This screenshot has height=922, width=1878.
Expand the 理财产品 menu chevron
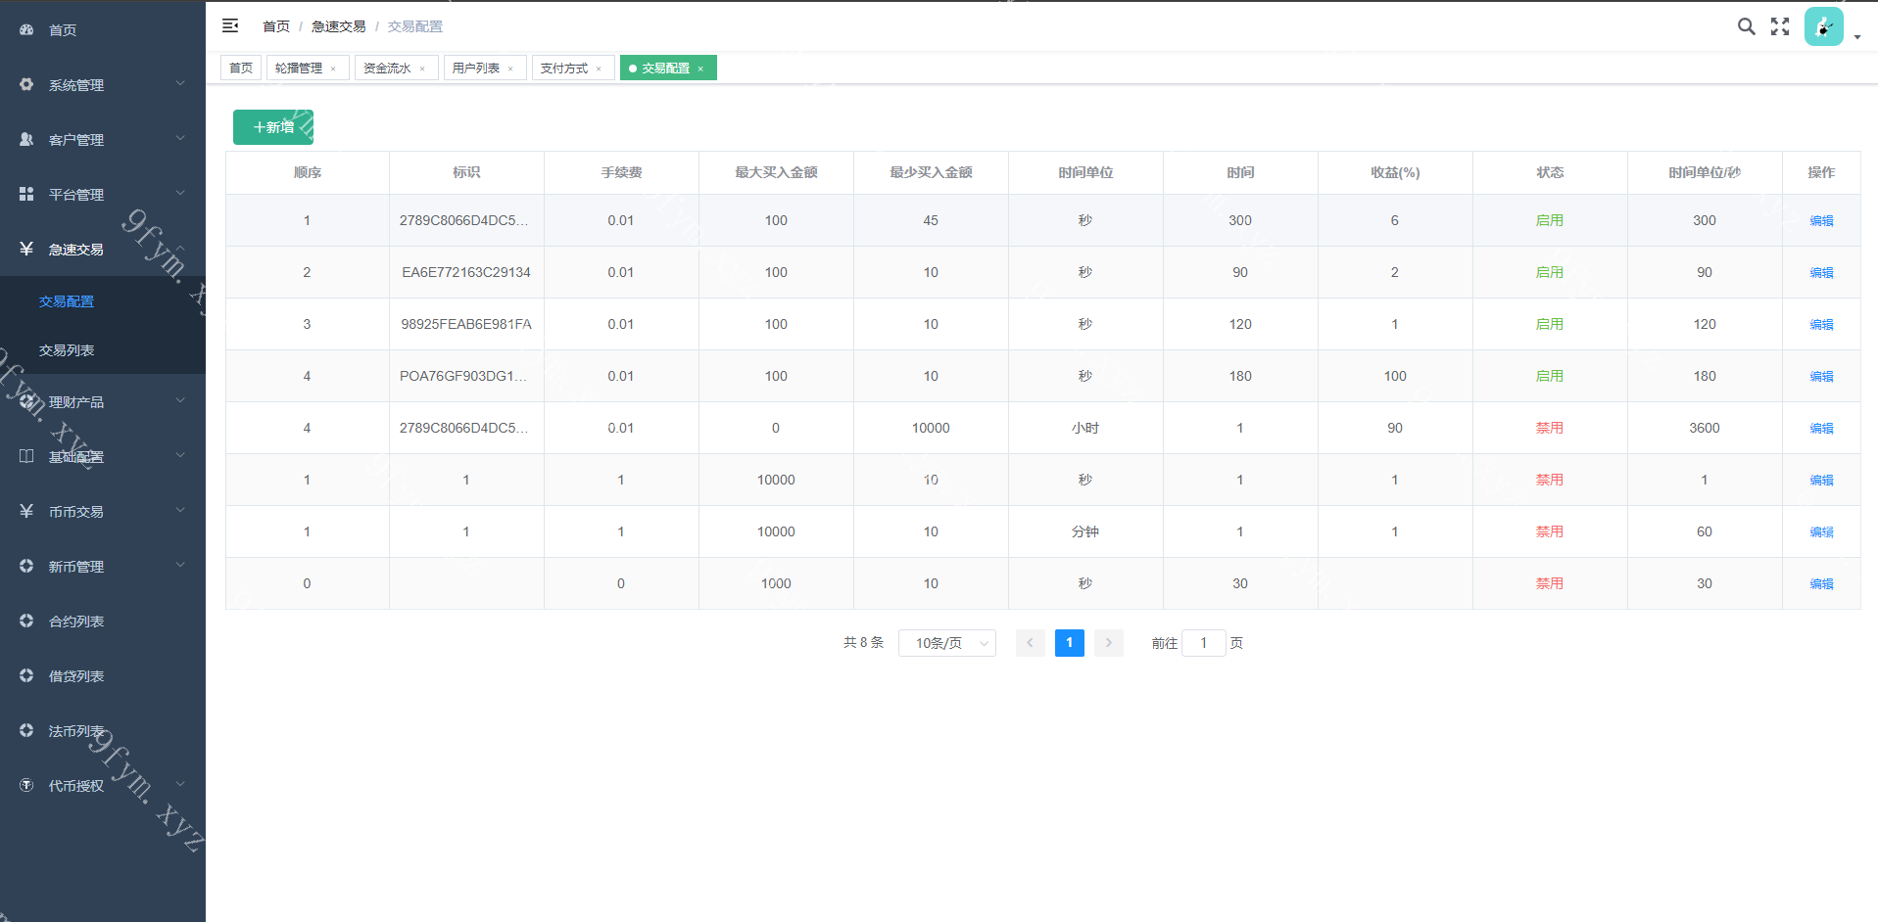coord(180,401)
